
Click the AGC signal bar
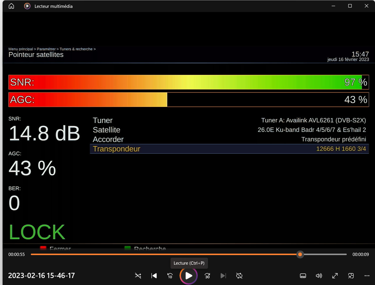[x=189, y=100]
